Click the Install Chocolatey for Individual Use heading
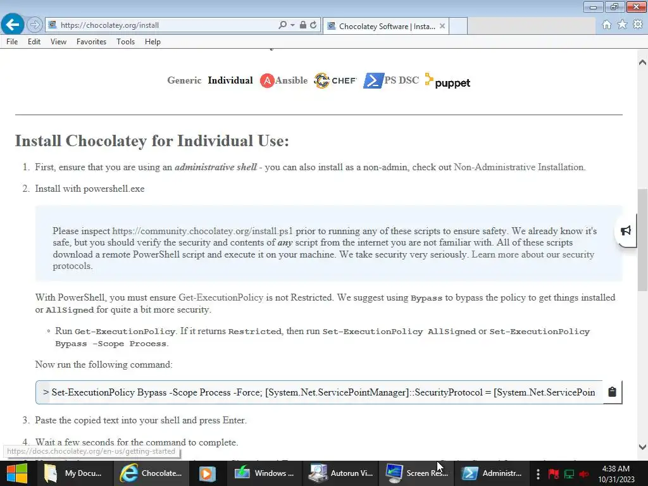The width and height of the screenshot is (648, 486). click(152, 141)
